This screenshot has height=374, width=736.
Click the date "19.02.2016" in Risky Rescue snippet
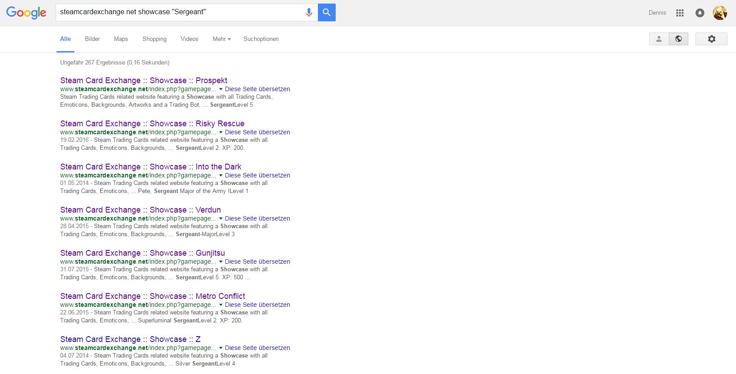click(x=74, y=140)
